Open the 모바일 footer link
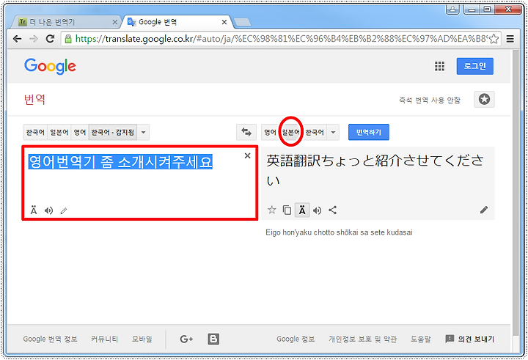Screen dimensions: 528x360 [x=142, y=339]
